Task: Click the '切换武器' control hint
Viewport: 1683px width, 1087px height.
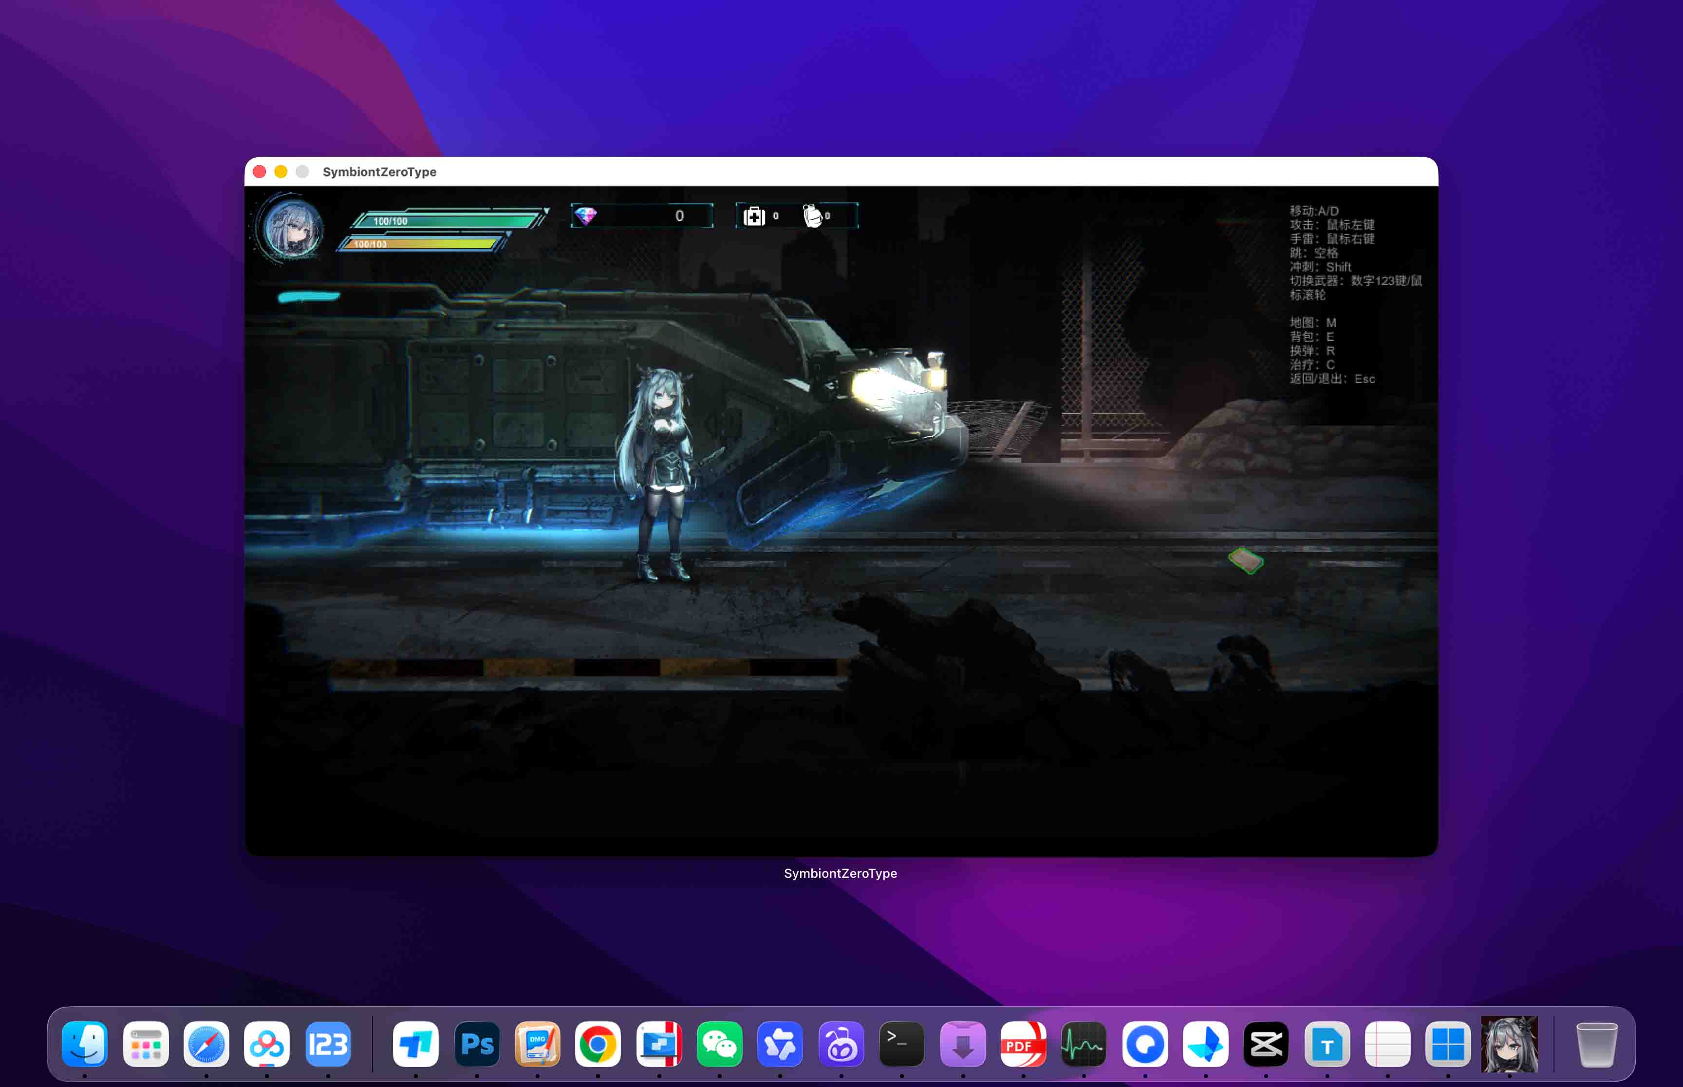Action: (x=1355, y=287)
